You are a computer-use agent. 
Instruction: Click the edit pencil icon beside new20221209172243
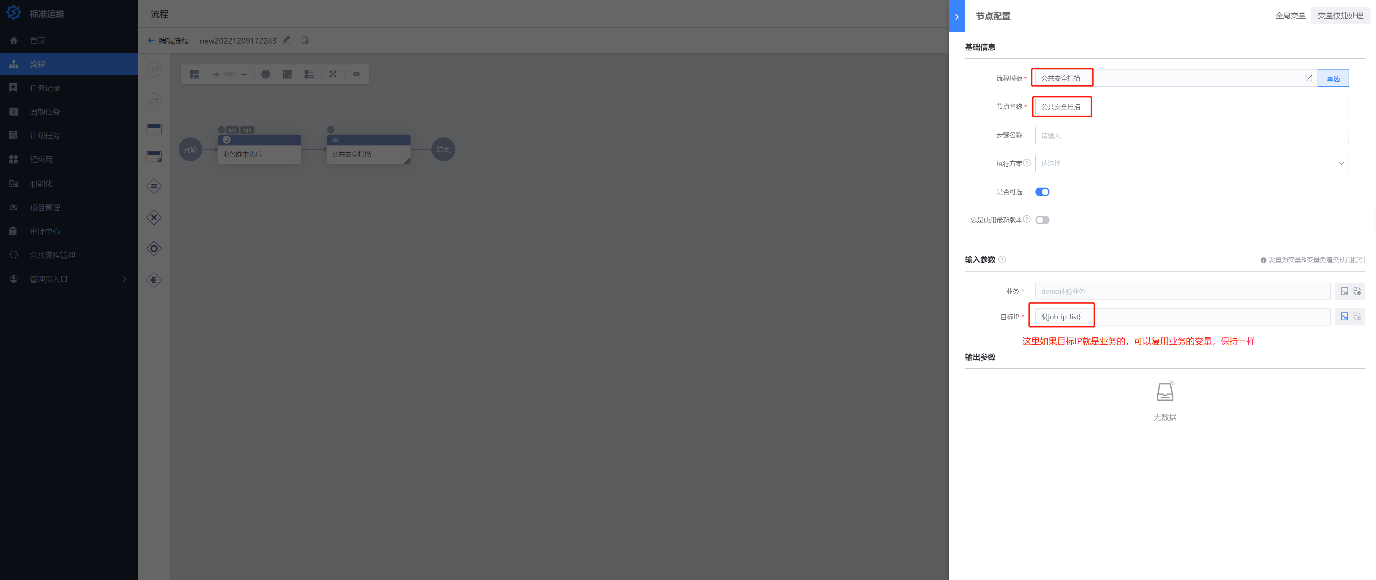pyautogui.click(x=287, y=40)
